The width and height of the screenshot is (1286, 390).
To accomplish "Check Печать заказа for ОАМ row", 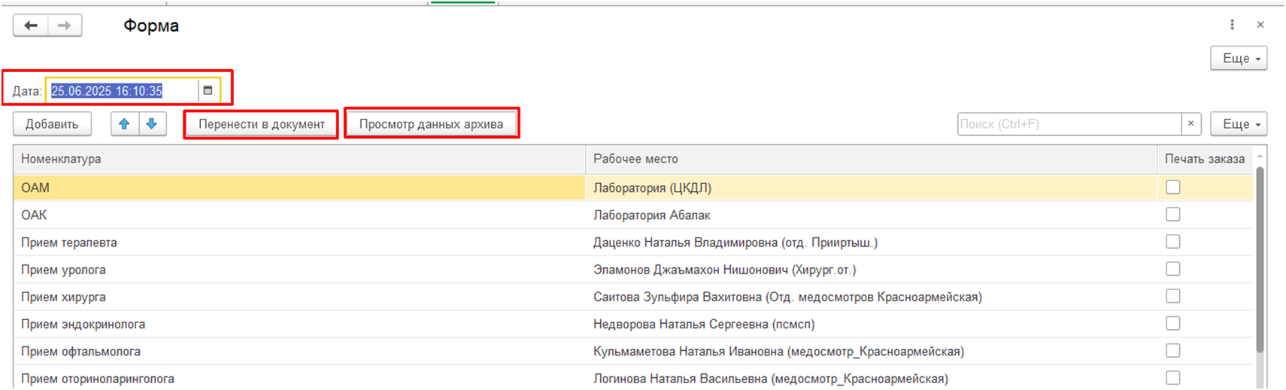I will coord(1172,187).
